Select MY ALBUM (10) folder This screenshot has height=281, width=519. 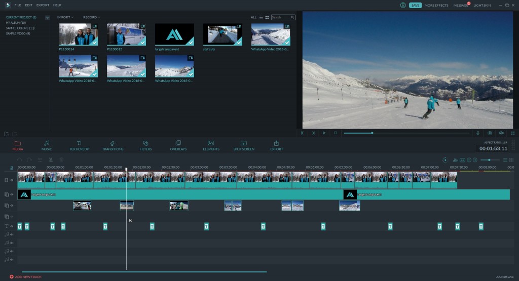point(16,23)
